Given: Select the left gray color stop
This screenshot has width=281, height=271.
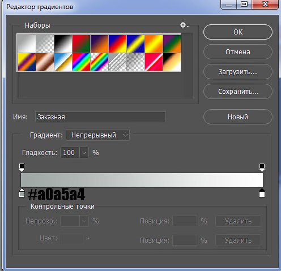Looking at the screenshot, I should point(22,193).
